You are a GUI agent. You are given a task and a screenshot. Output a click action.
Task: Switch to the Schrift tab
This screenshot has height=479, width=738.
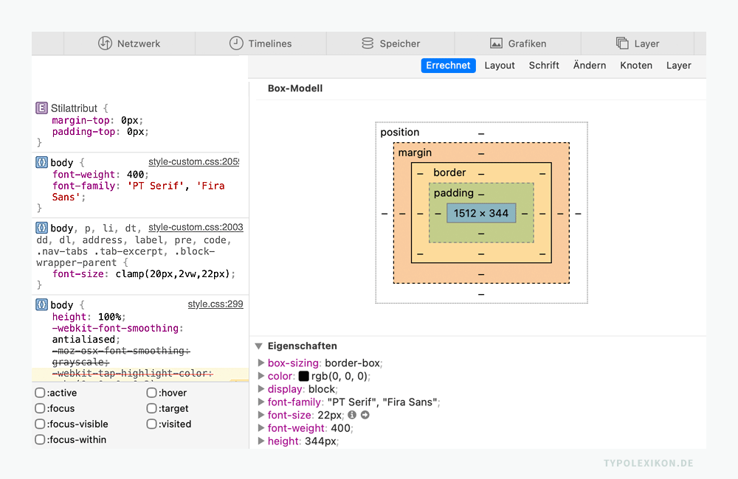tap(544, 66)
